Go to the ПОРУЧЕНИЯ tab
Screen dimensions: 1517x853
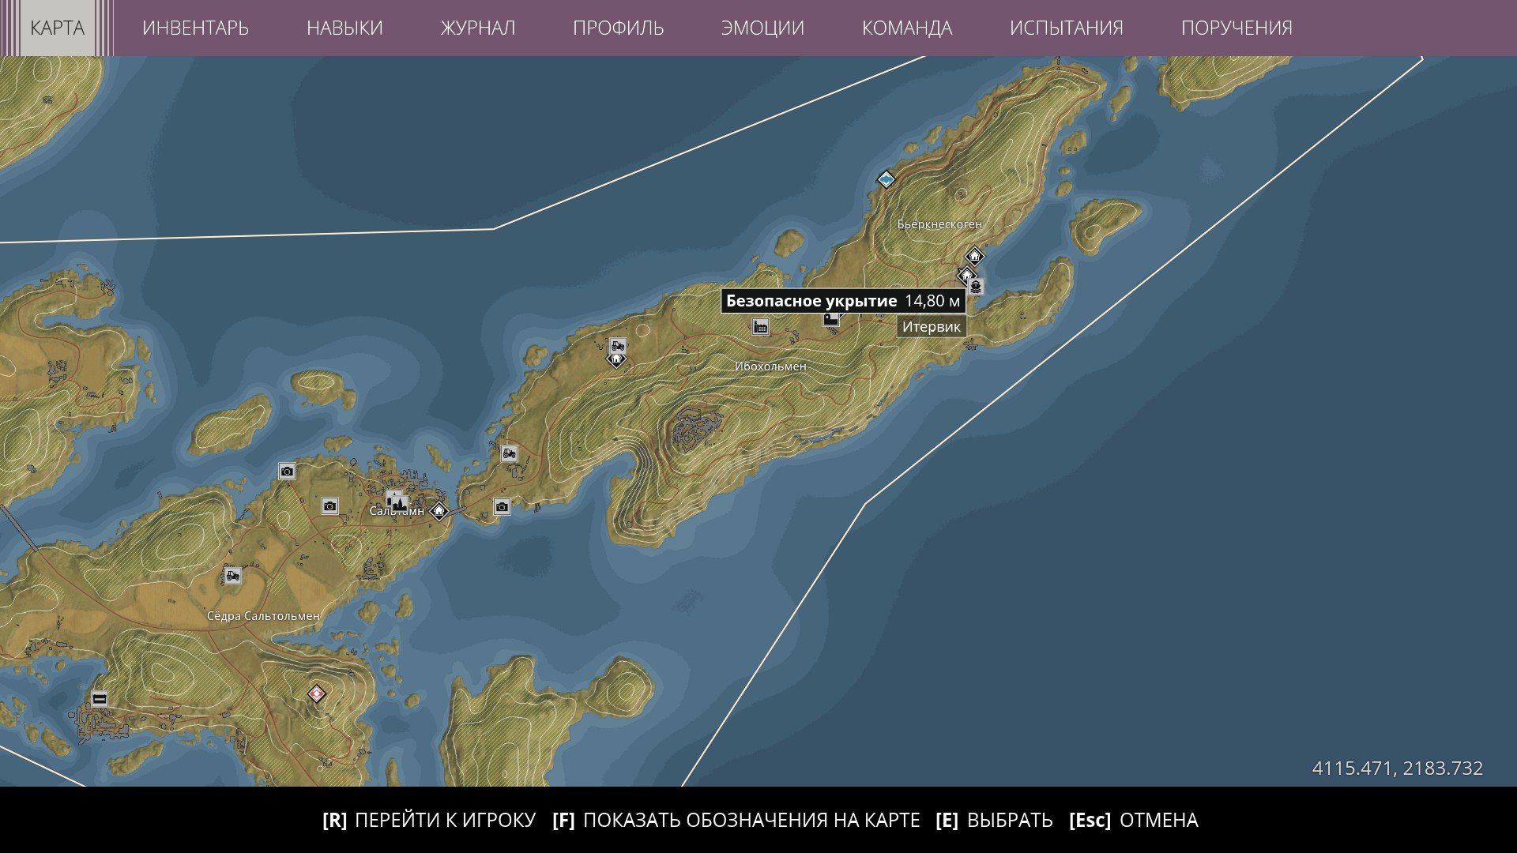click(x=1237, y=28)
